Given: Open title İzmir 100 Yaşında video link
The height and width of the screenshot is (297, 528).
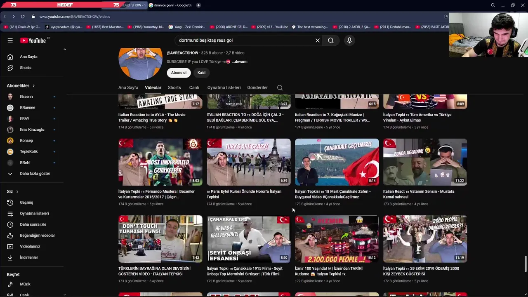Looking at the screenshot, I should coord(329,271).
